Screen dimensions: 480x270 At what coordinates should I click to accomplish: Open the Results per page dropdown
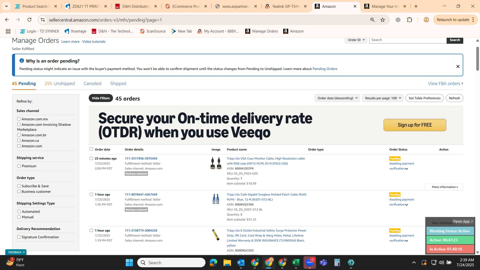pos(382,98)
